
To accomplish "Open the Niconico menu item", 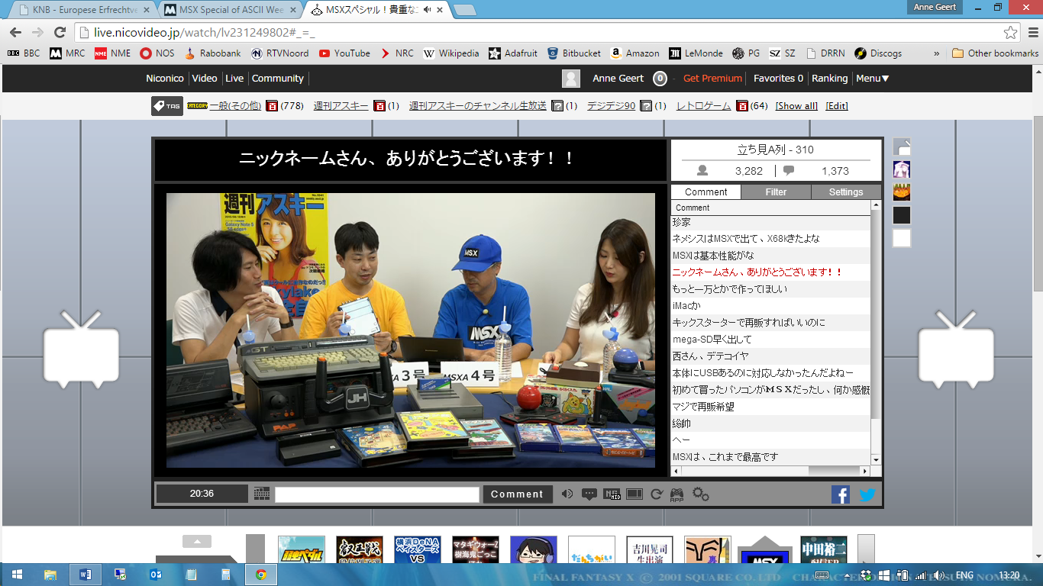I will pos(165,78).
